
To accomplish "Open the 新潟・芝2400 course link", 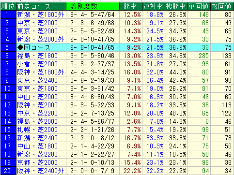I will [x=37, y=138].
